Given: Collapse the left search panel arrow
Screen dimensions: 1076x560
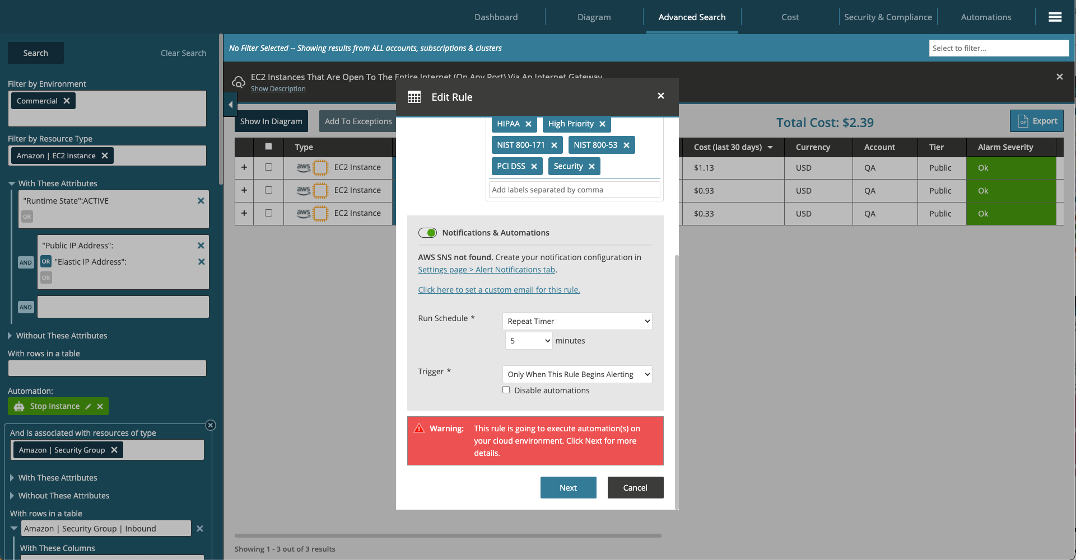Looking at the screenshot, I should tap(230, 105).
